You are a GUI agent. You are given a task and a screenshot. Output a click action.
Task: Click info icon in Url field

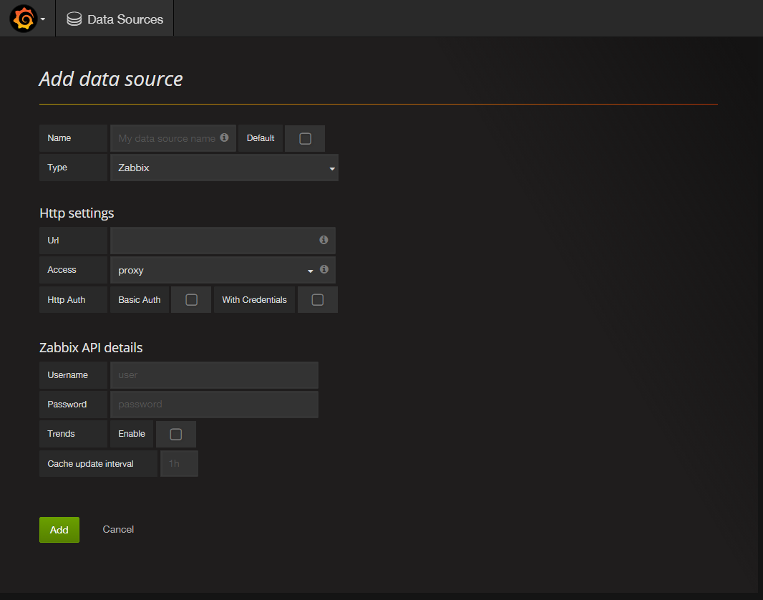324,240
